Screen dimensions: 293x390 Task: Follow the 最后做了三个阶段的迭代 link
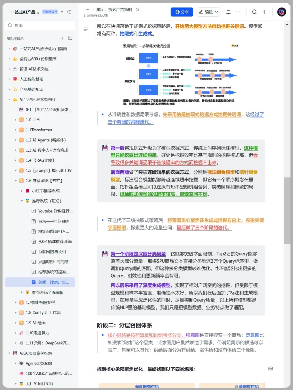click(x=204, y=228)
